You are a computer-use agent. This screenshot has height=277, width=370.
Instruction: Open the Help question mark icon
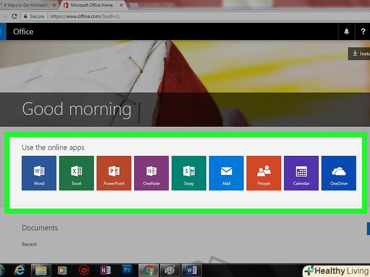[363, 31]
